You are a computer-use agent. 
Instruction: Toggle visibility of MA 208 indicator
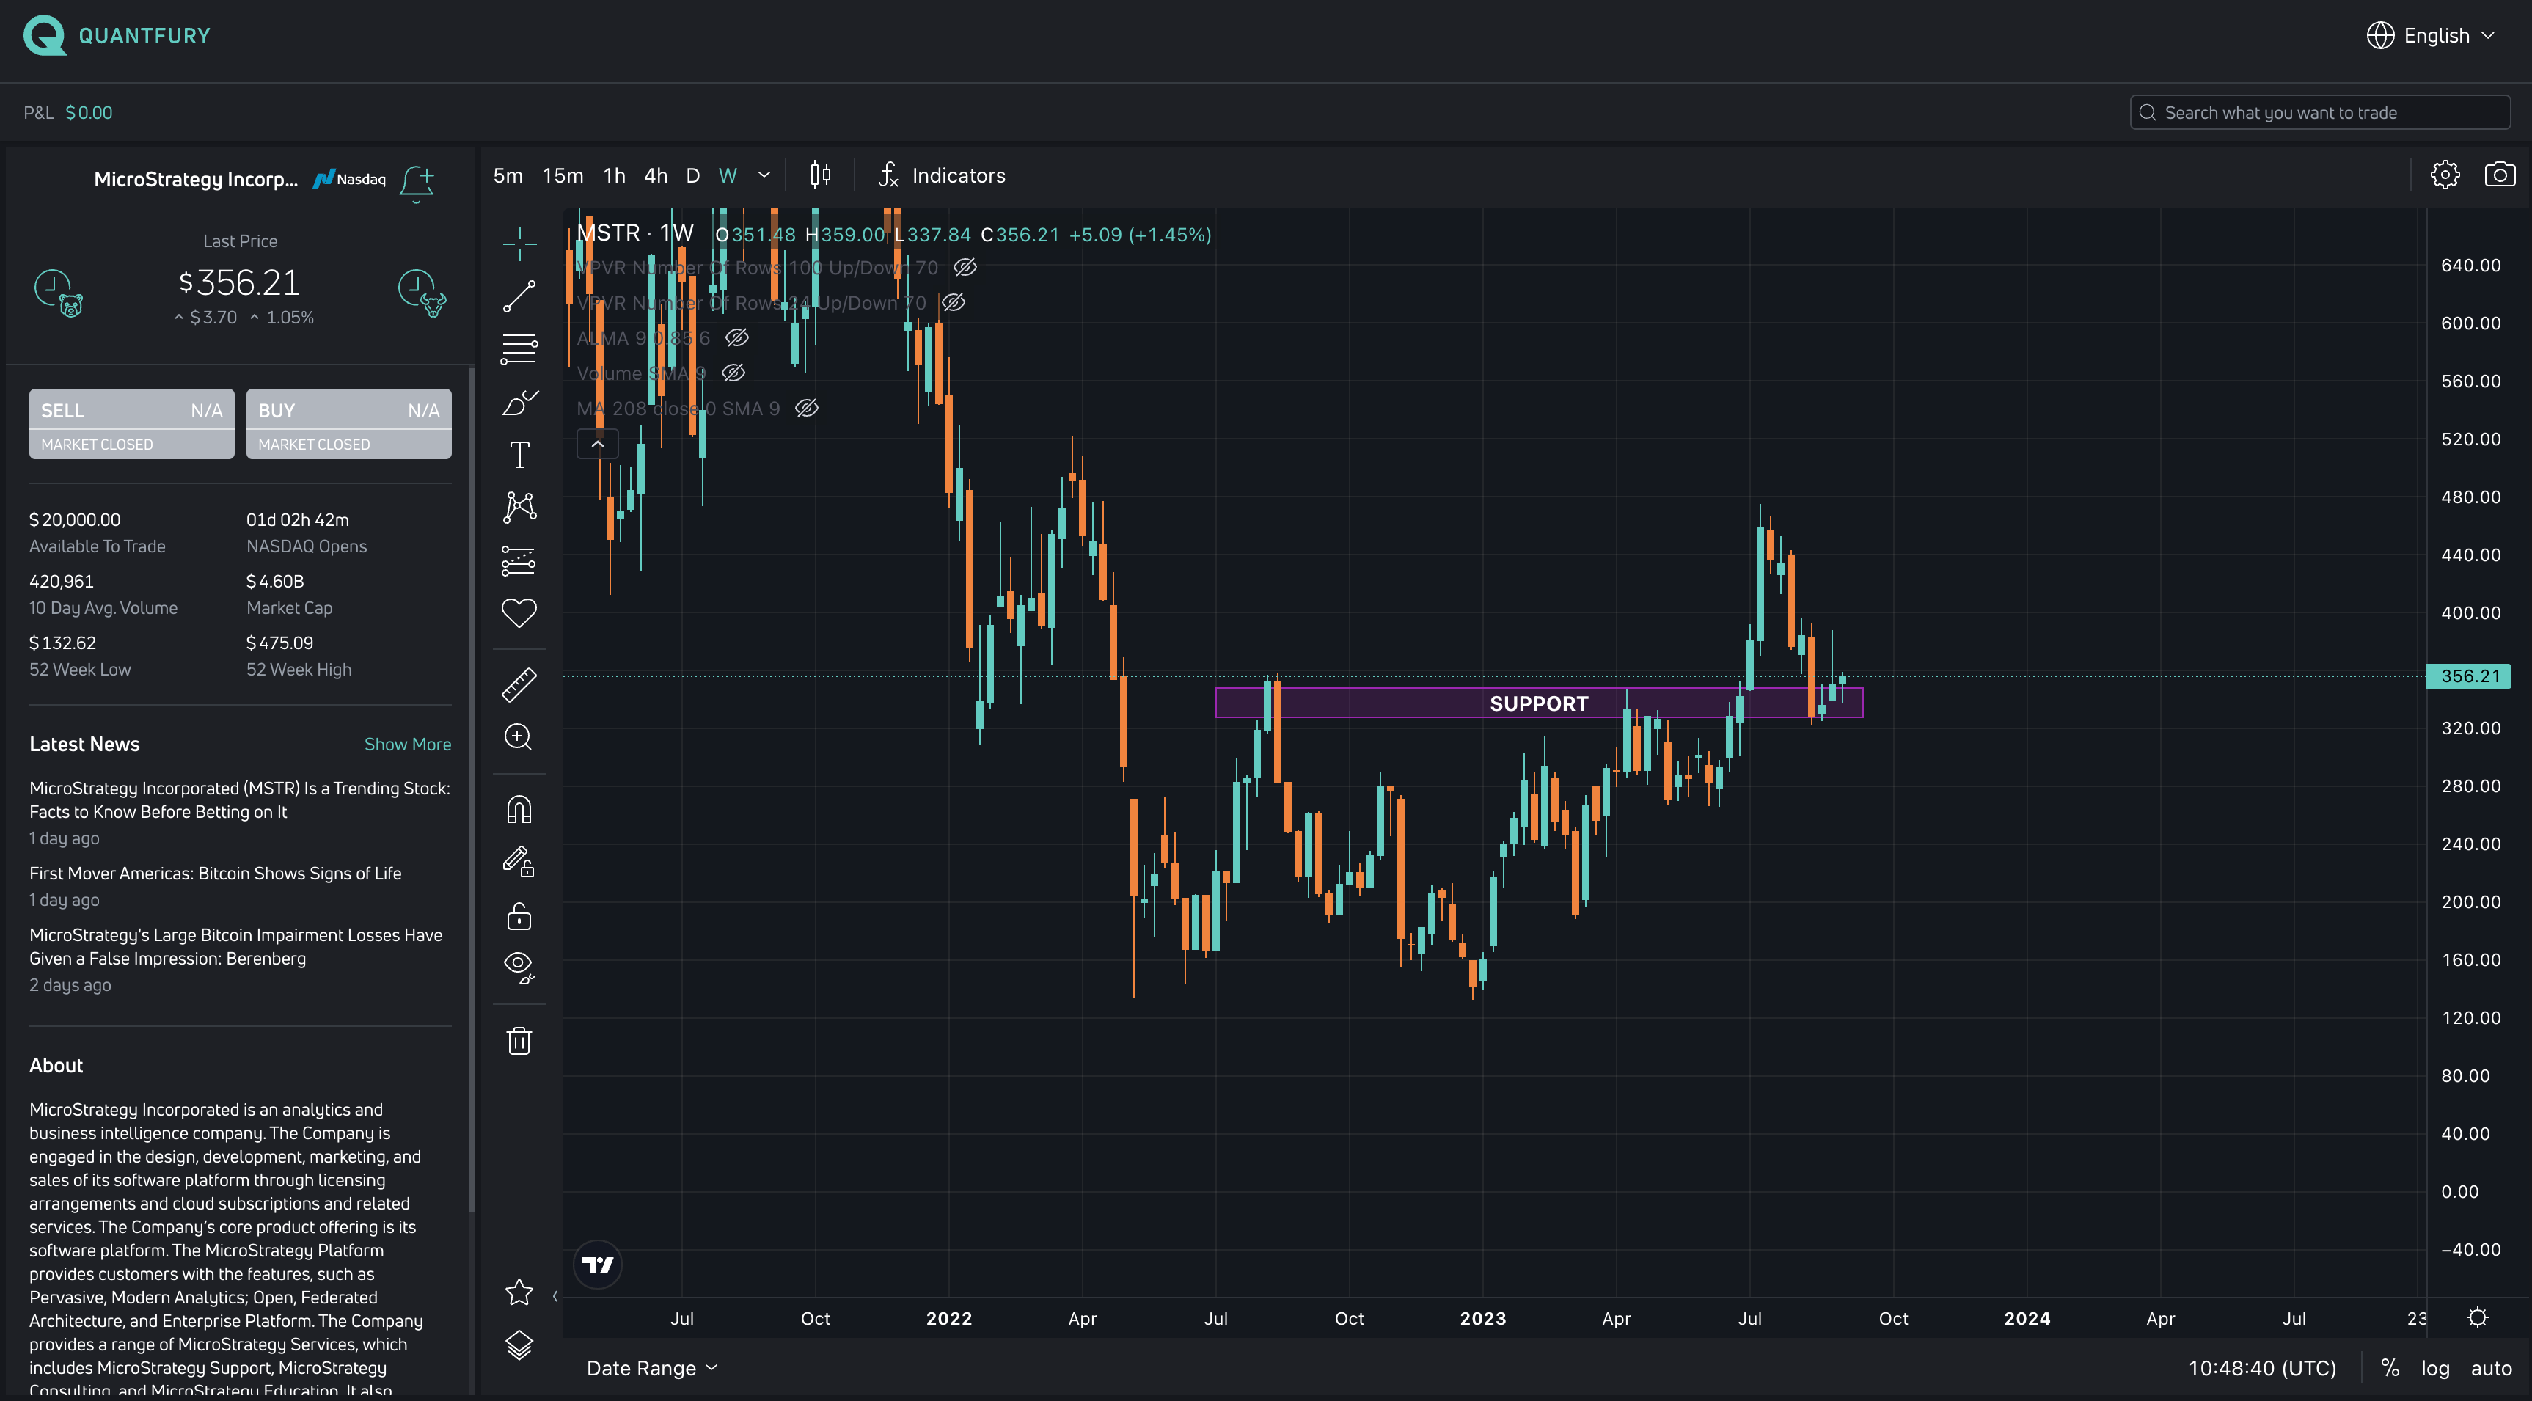point(807,408)
